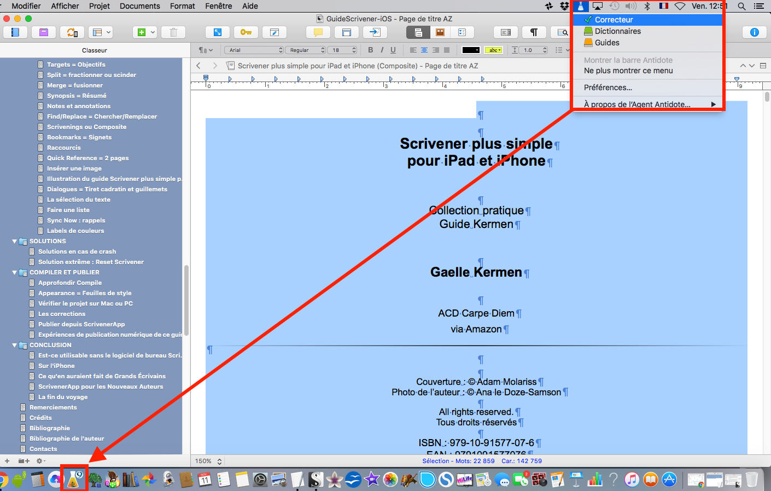Open the Arial font family dropdown
Screen dimensions: 771x491
254,50
